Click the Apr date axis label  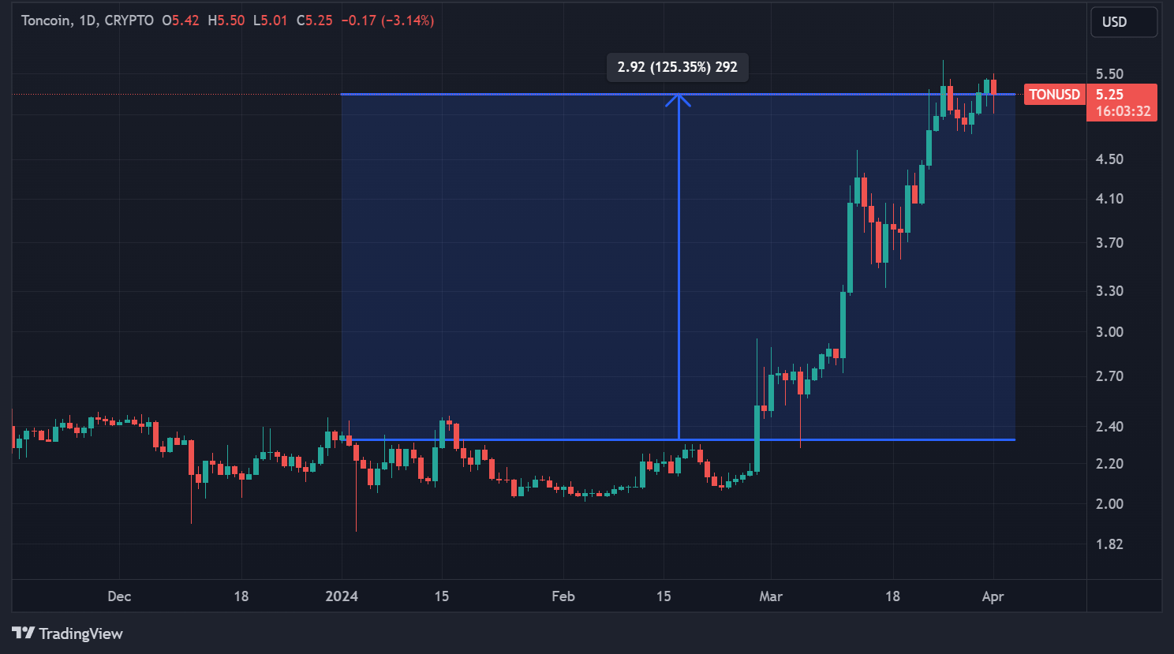coord(993,596)
